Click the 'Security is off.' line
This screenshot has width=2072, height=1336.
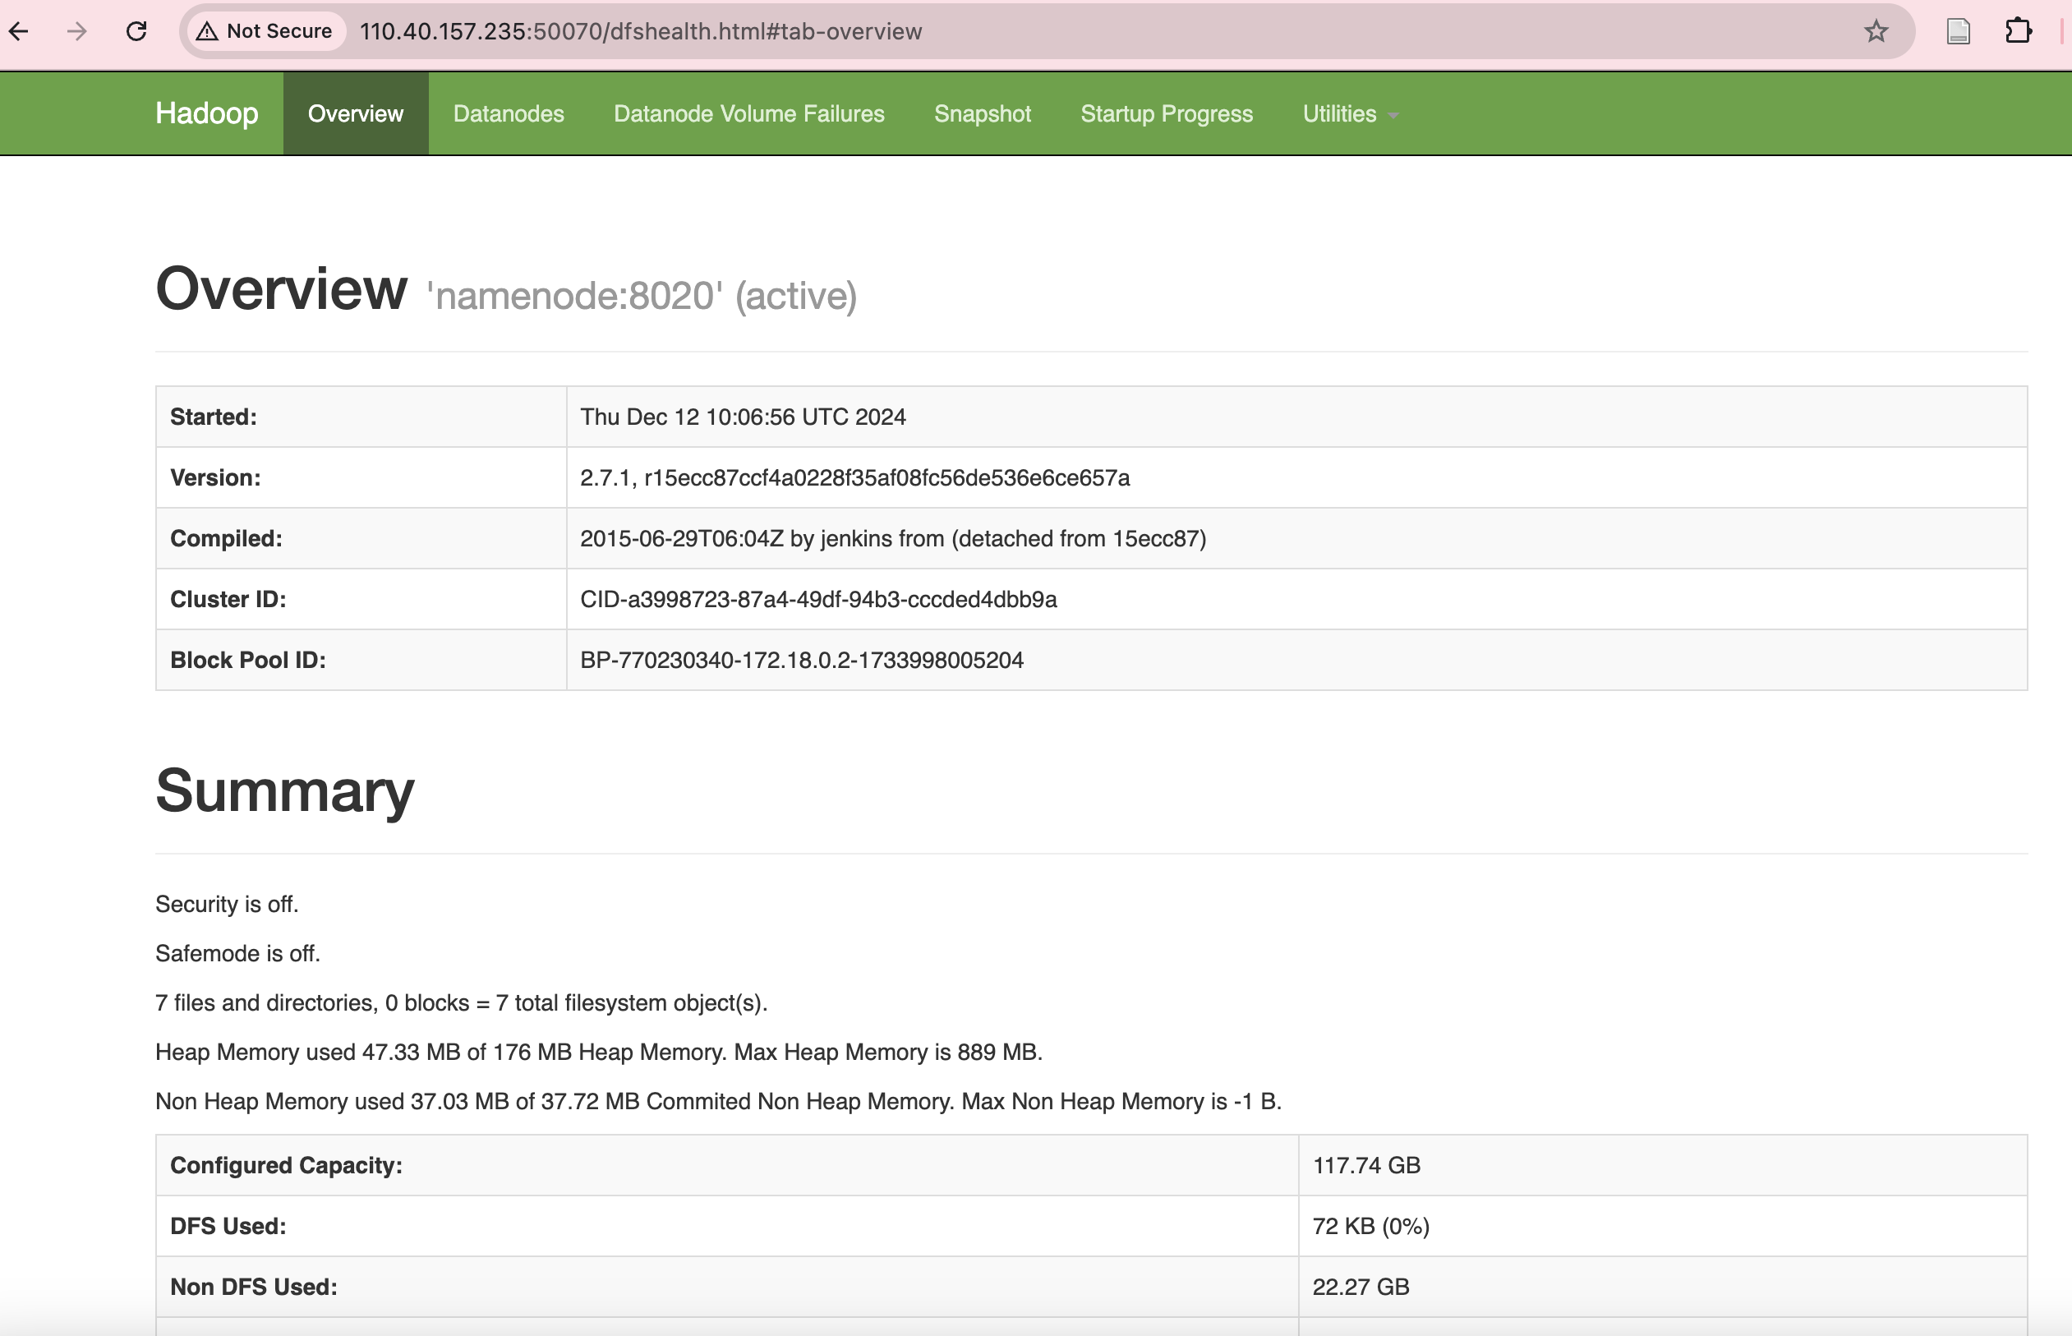click(x=227, y=904)
